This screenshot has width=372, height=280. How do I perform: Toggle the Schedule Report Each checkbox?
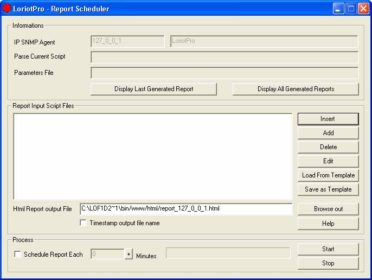pyautogui.click(x=18, y=254)
